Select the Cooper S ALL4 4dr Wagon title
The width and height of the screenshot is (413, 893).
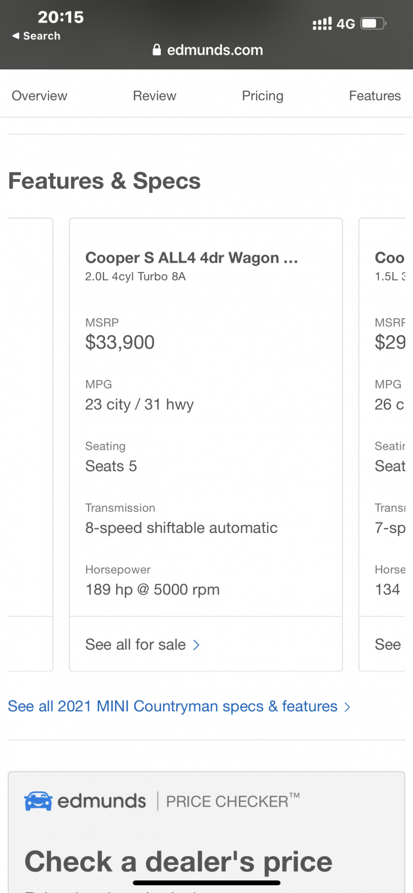(192, 258)
